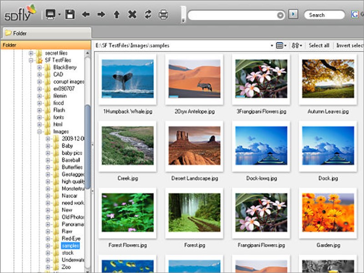Select Desert Landscape.jpg thumbnail
Screen dimensions: 364x273
pos(194,146)
